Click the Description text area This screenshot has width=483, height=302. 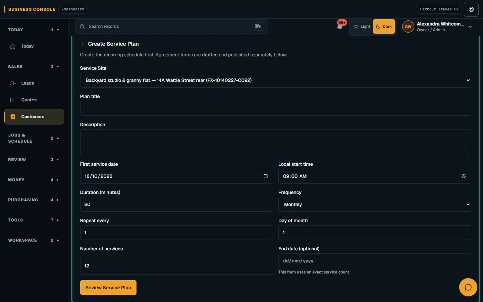275,142
